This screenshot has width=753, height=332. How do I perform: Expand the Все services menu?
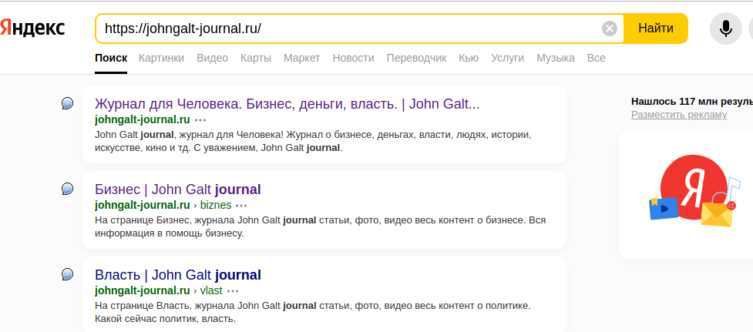596,58
